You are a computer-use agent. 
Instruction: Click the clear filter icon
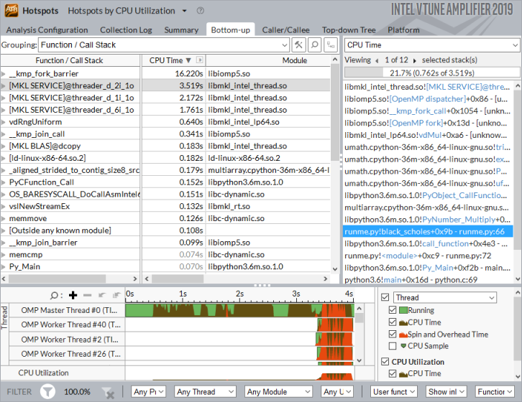tap(108, 392)
